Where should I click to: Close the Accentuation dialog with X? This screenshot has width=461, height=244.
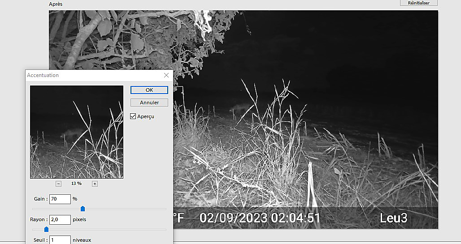tap(166, 75)
